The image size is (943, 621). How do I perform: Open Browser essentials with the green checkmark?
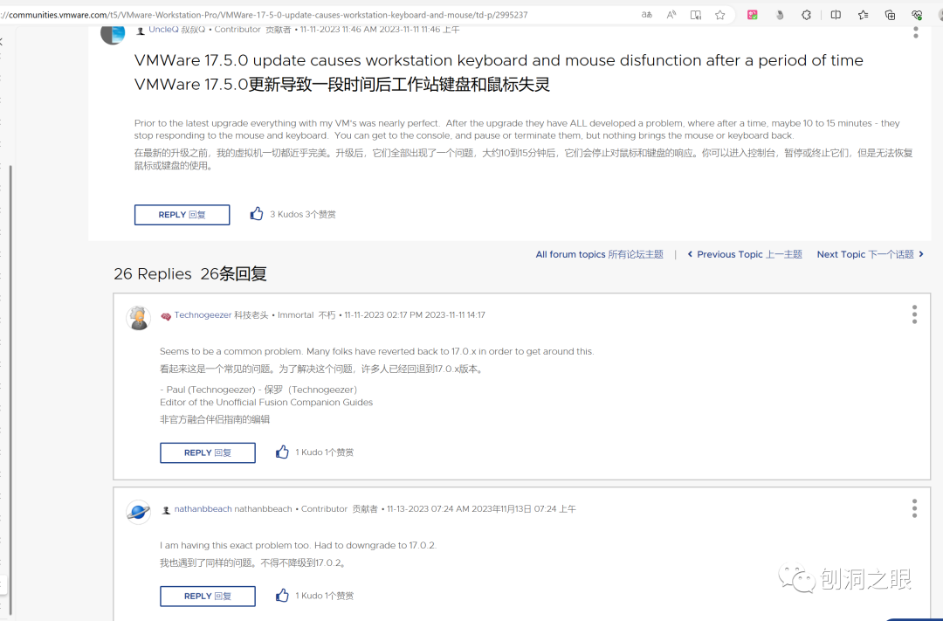click(917, 15)
